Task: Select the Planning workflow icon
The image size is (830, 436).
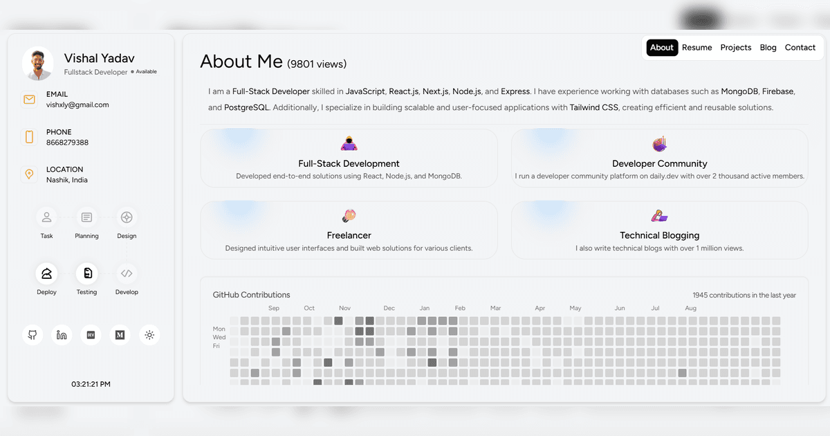Action: tap(86, 217)
